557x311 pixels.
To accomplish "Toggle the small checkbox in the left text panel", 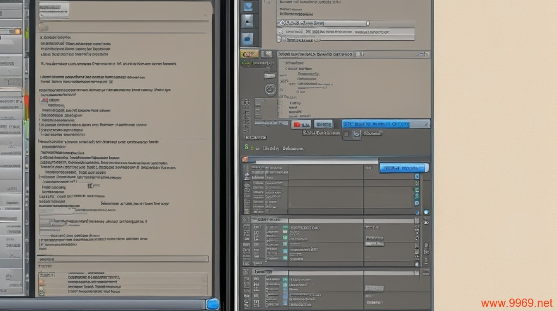I will (x=44, y=100).
